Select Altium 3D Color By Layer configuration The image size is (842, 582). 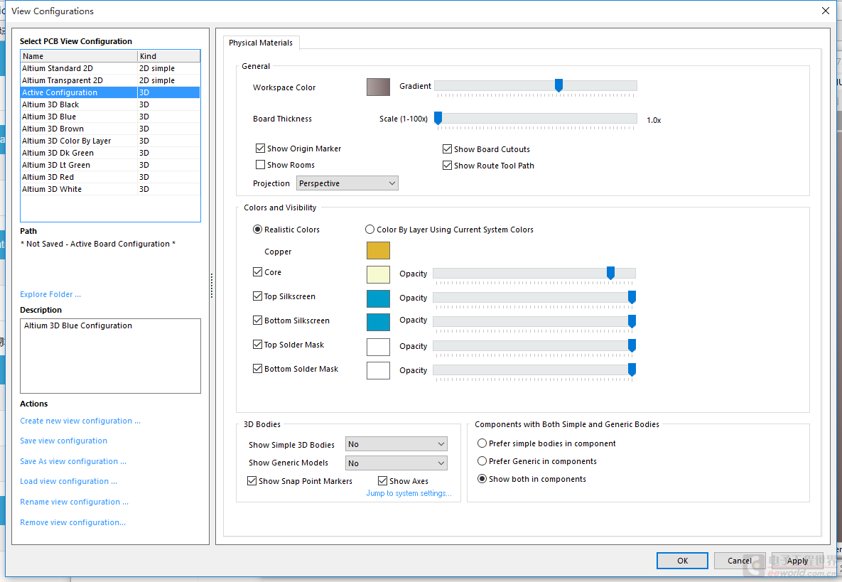tap(110, 141)
